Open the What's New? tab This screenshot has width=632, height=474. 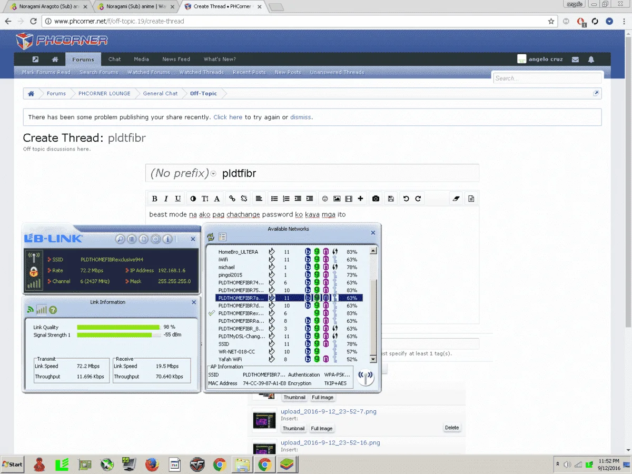click(220, 59)
